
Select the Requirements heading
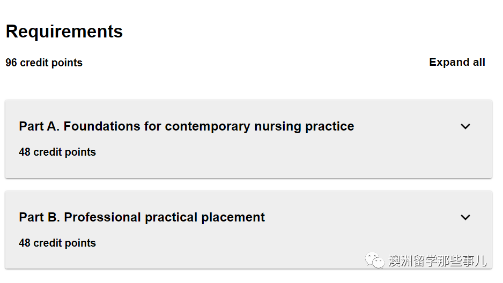tap(64, 32)
